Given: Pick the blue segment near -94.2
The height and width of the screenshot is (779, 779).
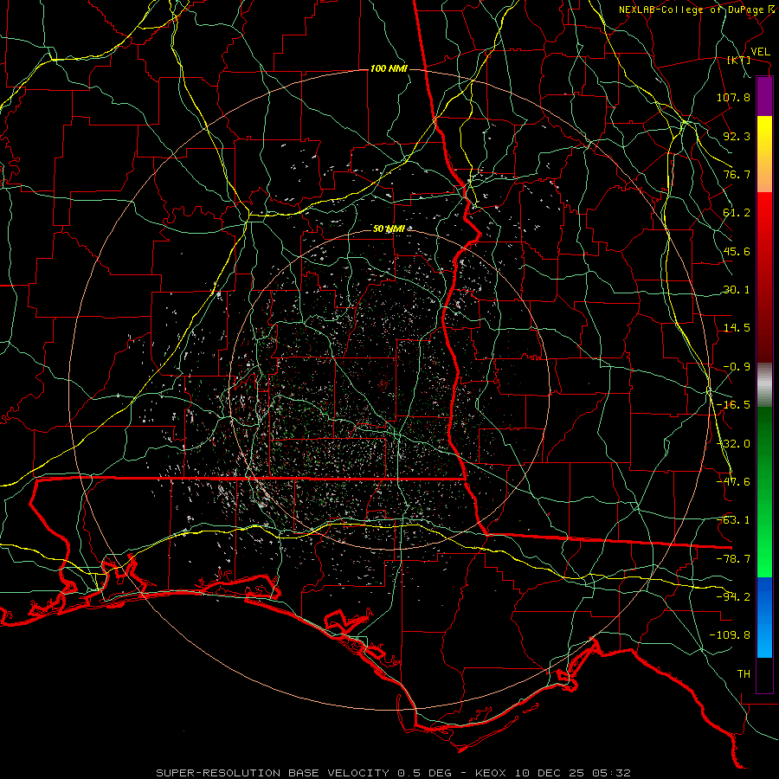Looking at the screenshot, I should (x=764, y=596).
